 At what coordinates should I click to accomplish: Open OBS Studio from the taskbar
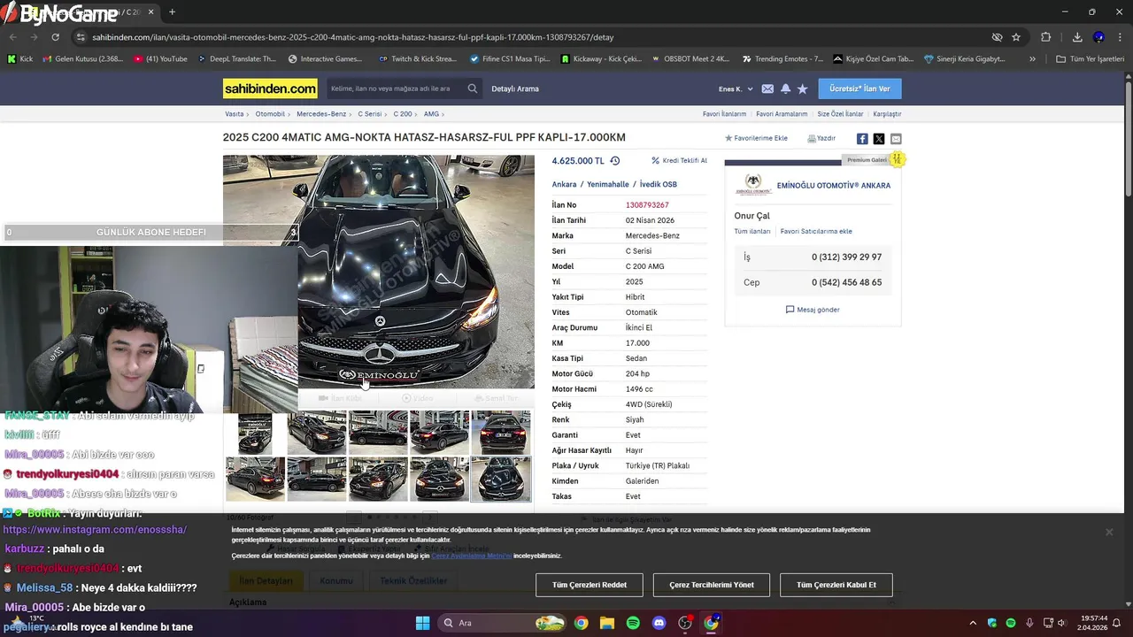coord(685,623)
